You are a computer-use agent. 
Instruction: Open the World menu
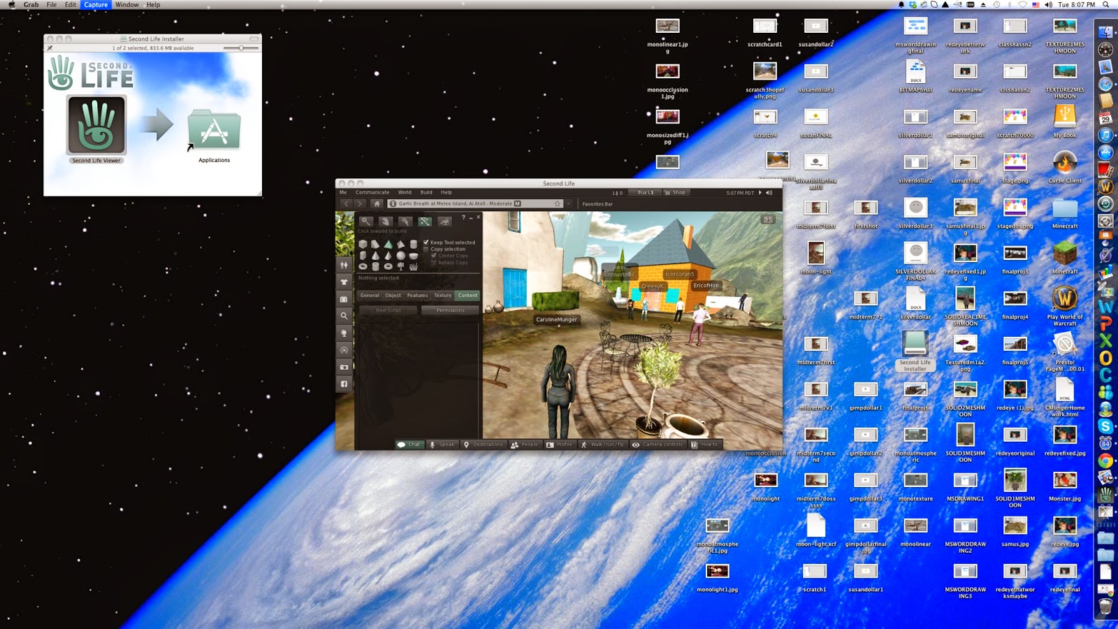(x=405, y=192)
